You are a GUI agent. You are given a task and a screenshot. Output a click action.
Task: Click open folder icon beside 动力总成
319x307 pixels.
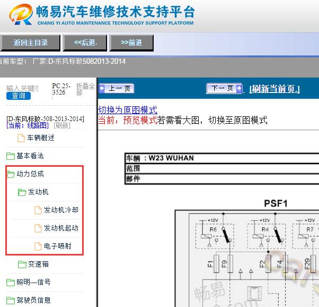[11, 174]
